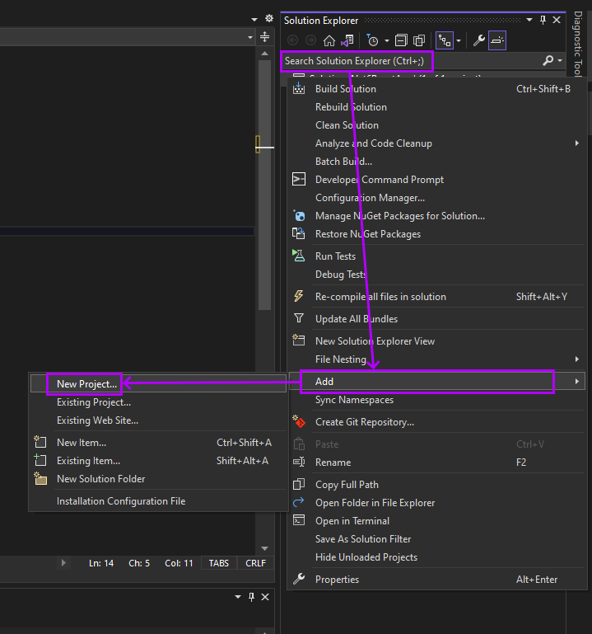Open dropdown arrow beside tree sync button
The width and height of the screenshot is (592, 634).
tap(459, 40)
